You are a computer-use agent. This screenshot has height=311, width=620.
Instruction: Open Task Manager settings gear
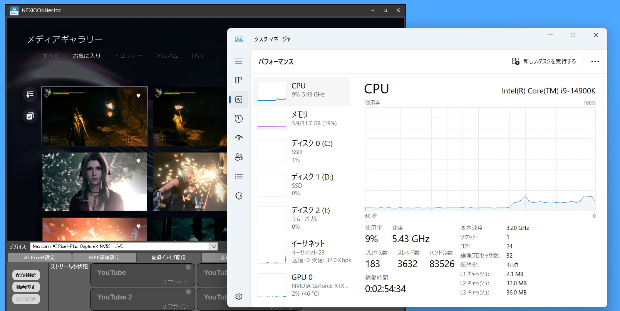coord(239,296)
